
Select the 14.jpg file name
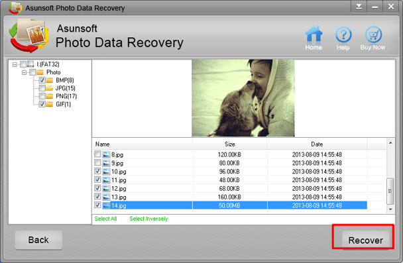pos(119,206)
